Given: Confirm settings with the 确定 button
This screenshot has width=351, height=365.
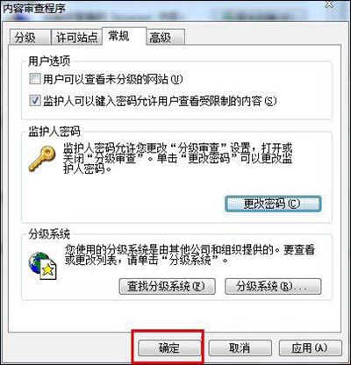Looking at the screenshot, I should [169, 347].
